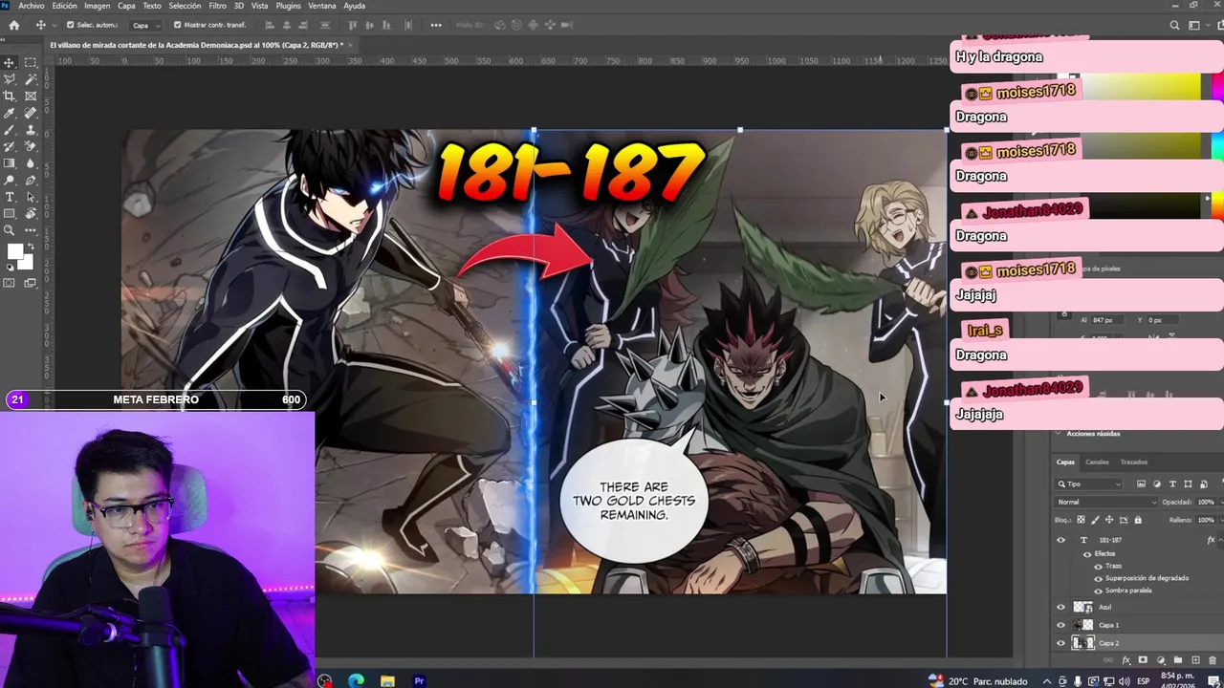The height and width of the screenshot is (688, 1224).
Task: Hide the Azul layer
Action: click(1060, 607)
